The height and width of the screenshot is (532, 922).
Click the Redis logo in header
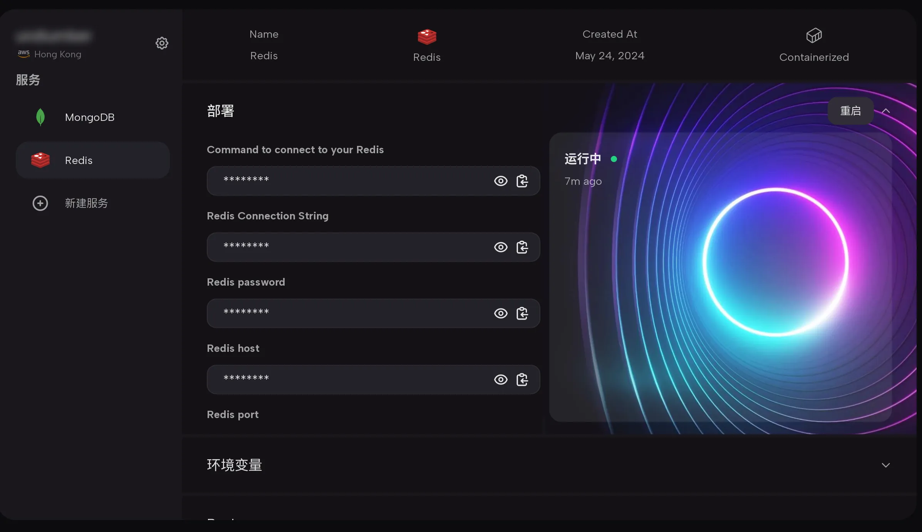coord(427,37)
